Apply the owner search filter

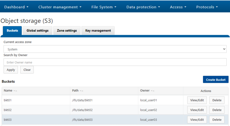(x=11, y=70)
